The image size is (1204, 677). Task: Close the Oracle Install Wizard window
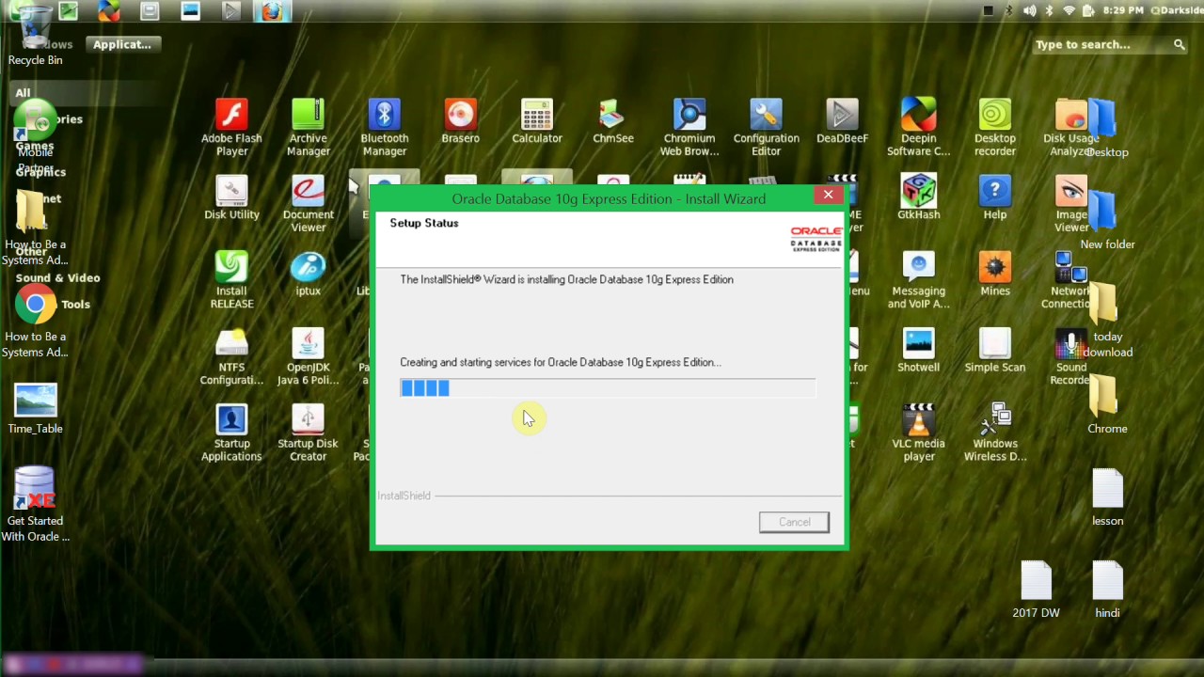coord(828,195)
